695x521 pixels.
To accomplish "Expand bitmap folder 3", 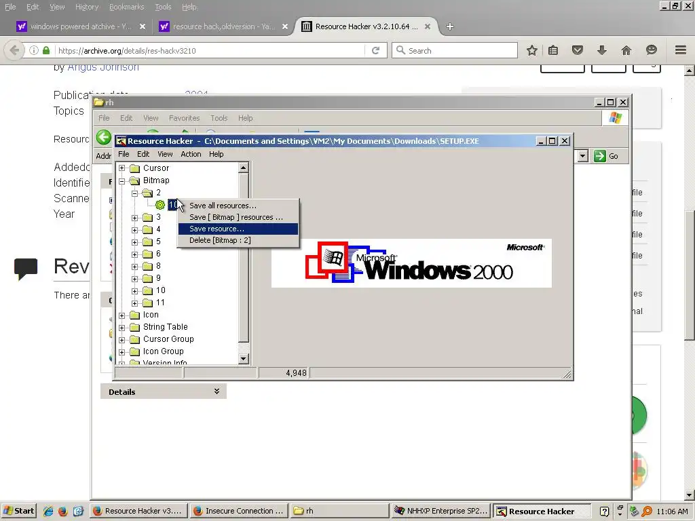I will [135, 218].
